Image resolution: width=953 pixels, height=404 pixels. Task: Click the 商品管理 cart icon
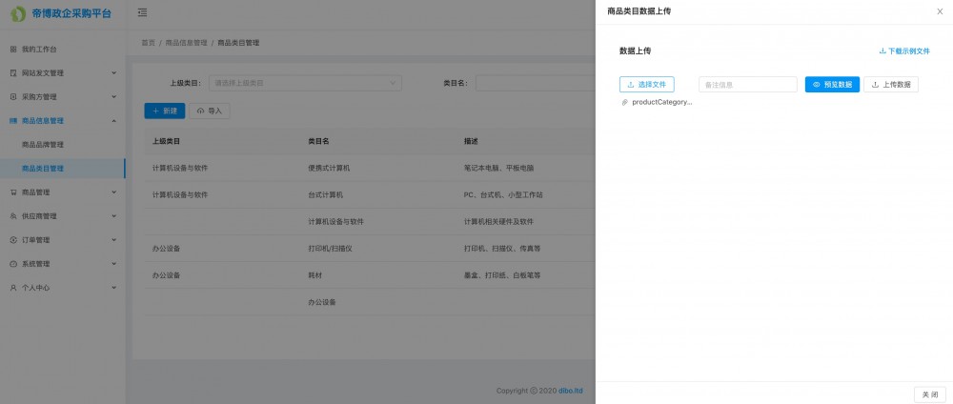point(13,192)
